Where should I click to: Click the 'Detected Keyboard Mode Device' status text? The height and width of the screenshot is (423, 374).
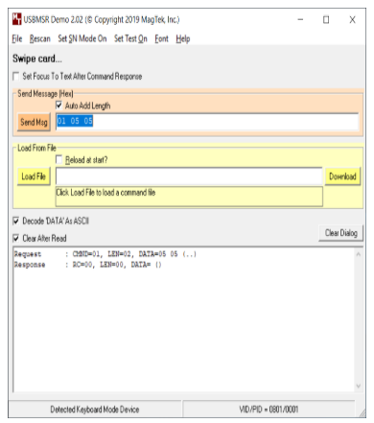(95, 410)
